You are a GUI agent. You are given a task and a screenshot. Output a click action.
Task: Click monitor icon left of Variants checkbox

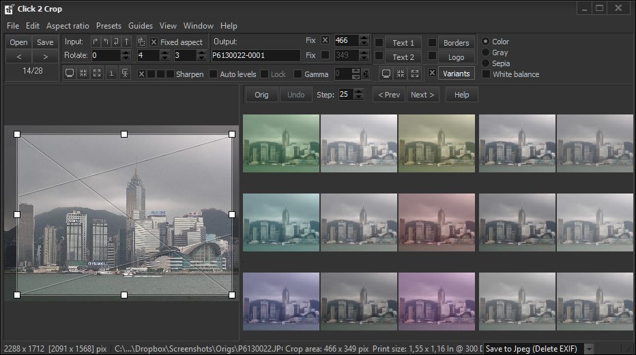386,74
